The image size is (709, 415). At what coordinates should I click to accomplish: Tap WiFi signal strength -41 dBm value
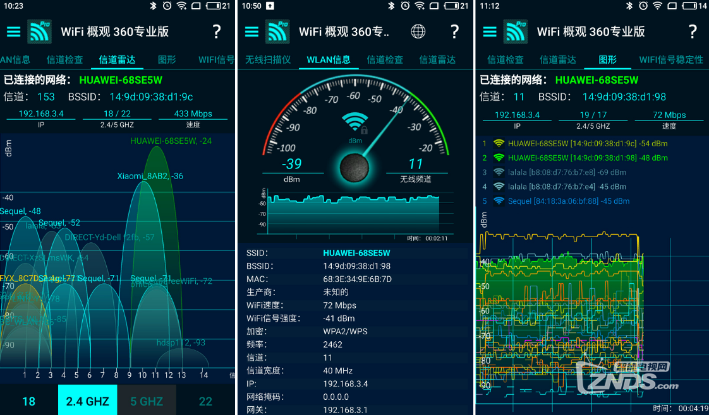click(x=339, y=319)
